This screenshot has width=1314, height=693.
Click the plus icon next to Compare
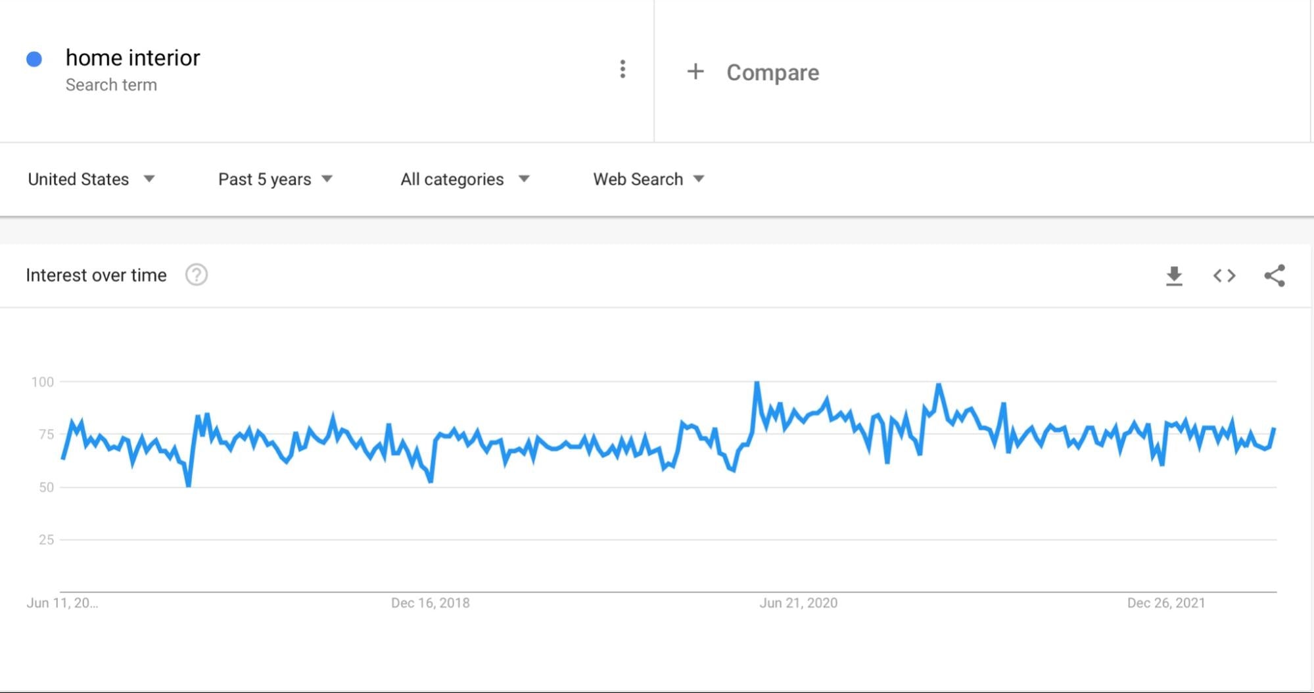(x=695, y=72)
